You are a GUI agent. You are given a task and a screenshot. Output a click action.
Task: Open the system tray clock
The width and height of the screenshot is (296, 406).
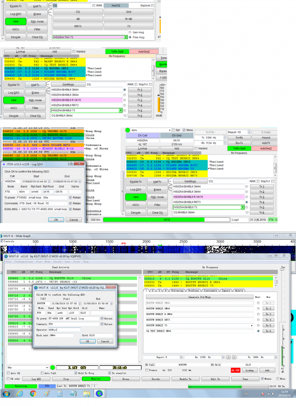[284, 394]
